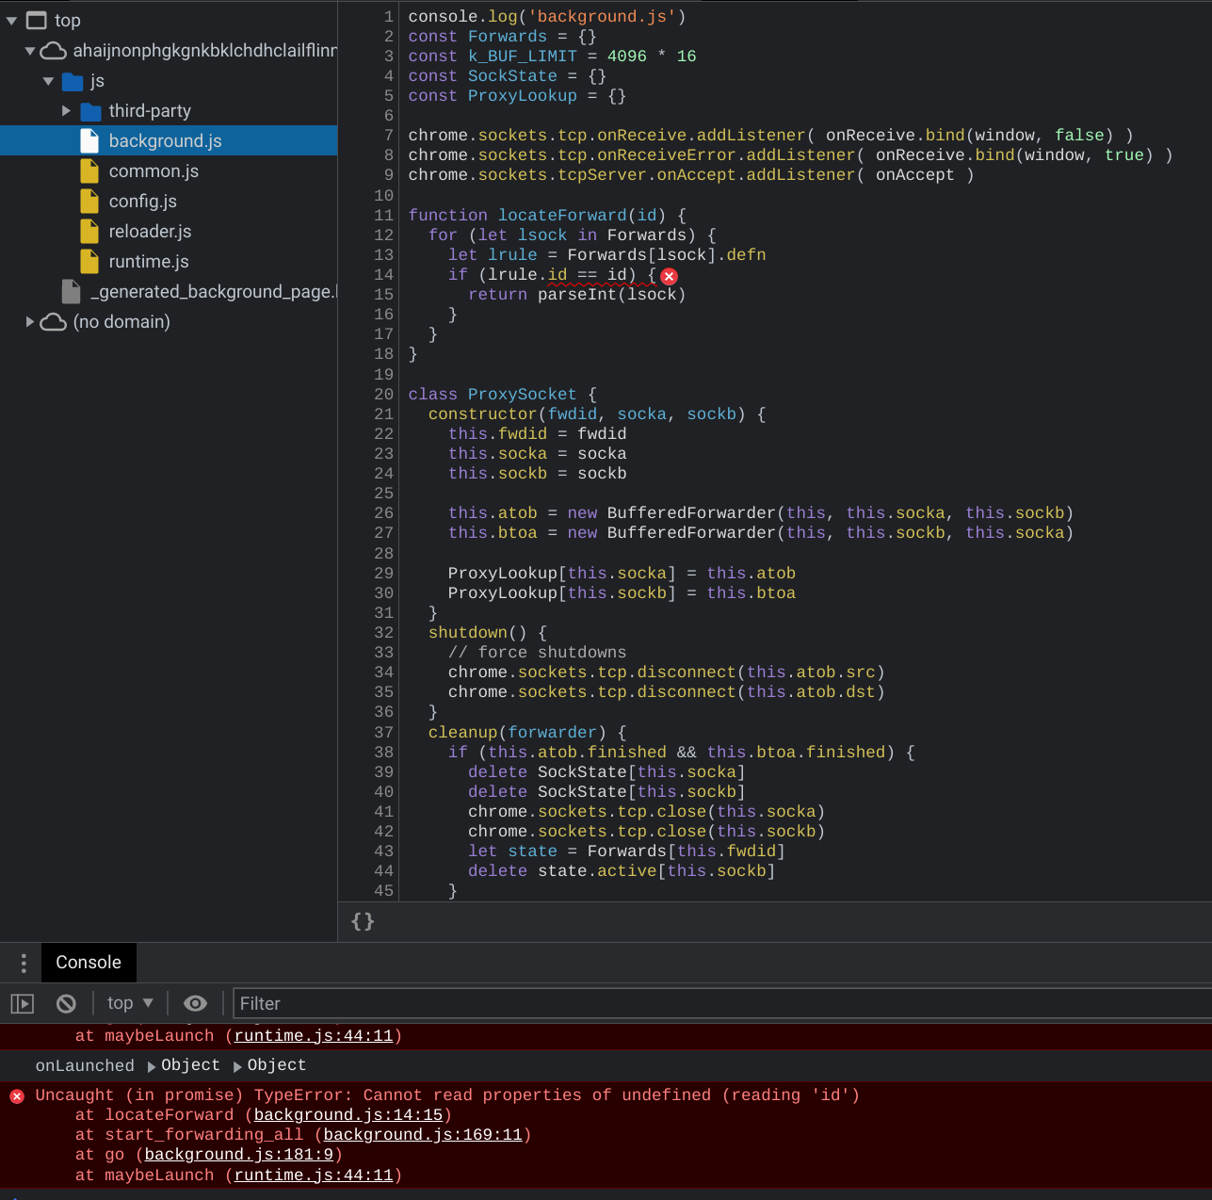Image resolution: width=1212 pixels, height=1200 pixels.
Task: Click the blue js folder icon
Action: point(73,82)
